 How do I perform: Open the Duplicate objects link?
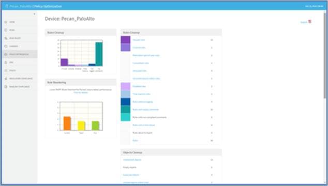[x=131, y=175]
